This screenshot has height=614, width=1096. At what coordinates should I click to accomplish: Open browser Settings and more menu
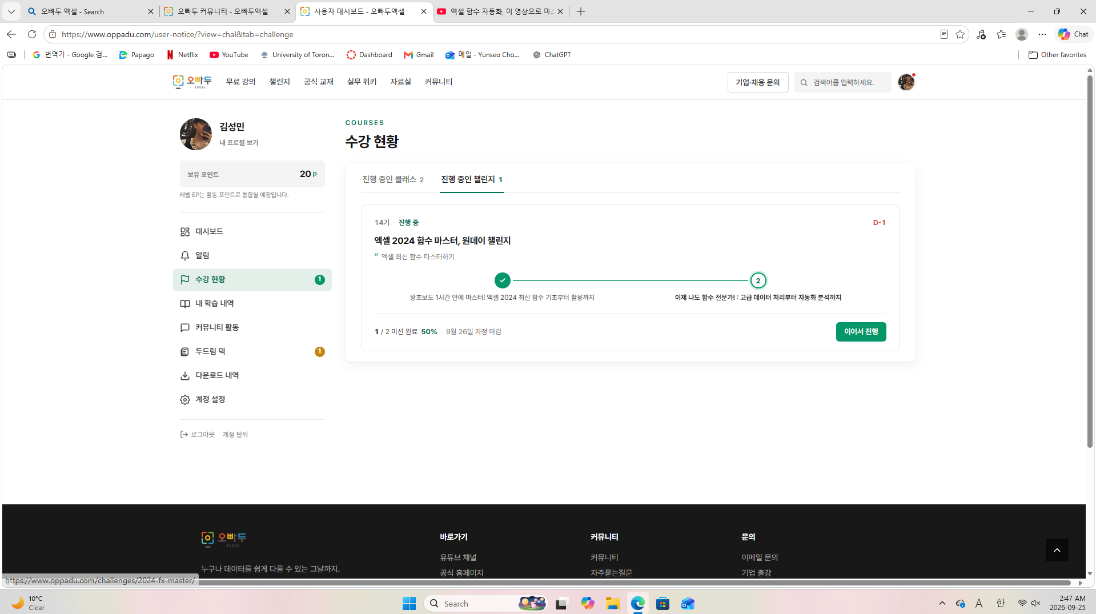1042,34
